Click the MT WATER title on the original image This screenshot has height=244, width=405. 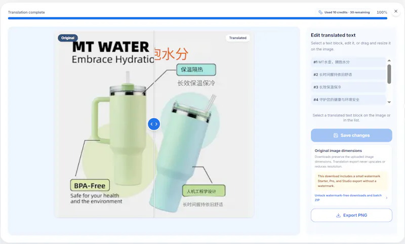110,47
